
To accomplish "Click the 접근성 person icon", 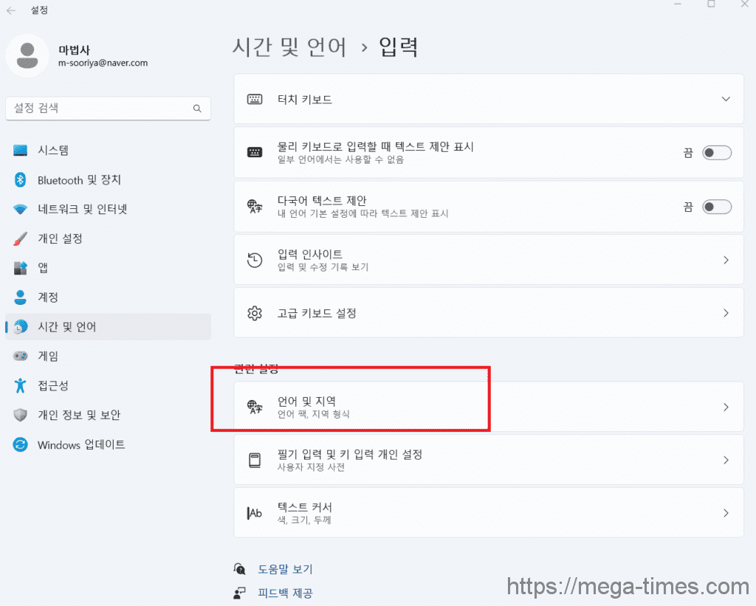I will (21, 385).
